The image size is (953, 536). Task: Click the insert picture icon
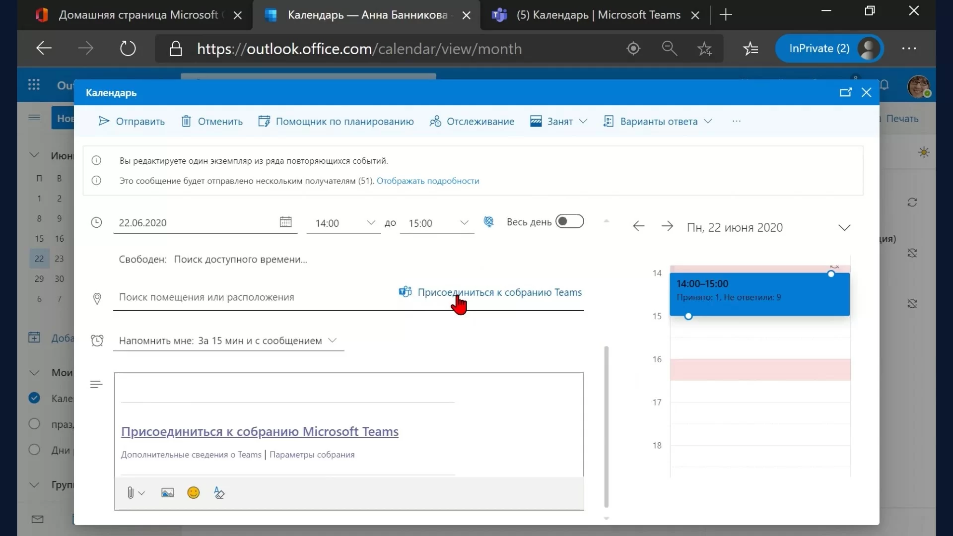point(168,493)
